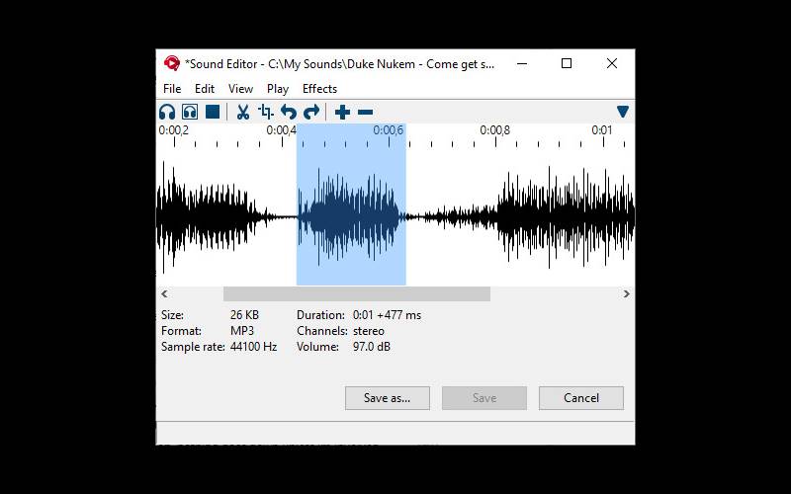Screen dimensions: 791x494
Task: Open the File menu
Action: [172, 89]
